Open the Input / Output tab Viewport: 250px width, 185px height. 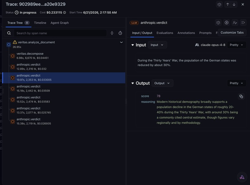142,33
